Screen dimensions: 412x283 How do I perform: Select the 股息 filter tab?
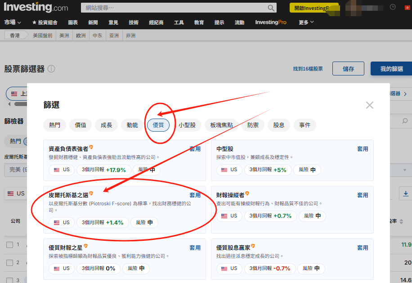[279, 125]
